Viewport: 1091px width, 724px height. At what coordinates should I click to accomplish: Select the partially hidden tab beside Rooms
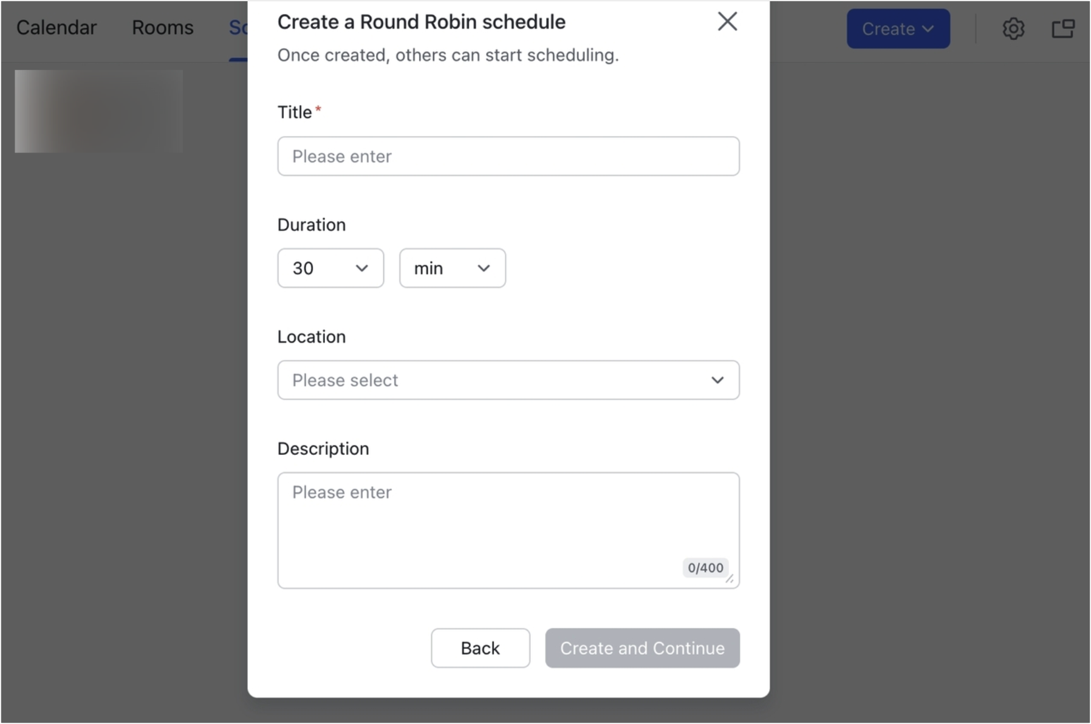point(238,28)
